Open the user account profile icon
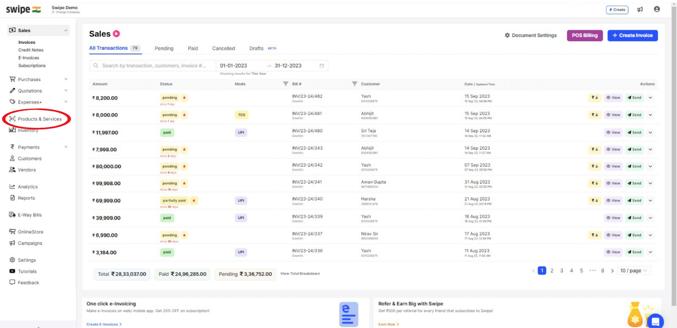Screen dimensions: 677x328 click(657, 9)
